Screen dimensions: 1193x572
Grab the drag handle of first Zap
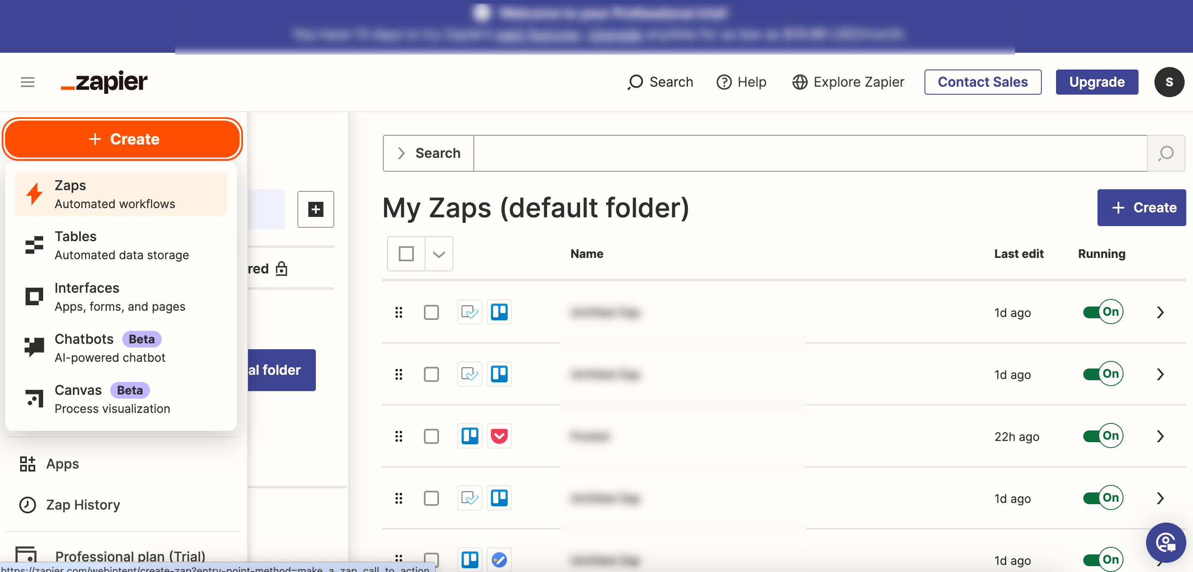[x=398, y=312]
